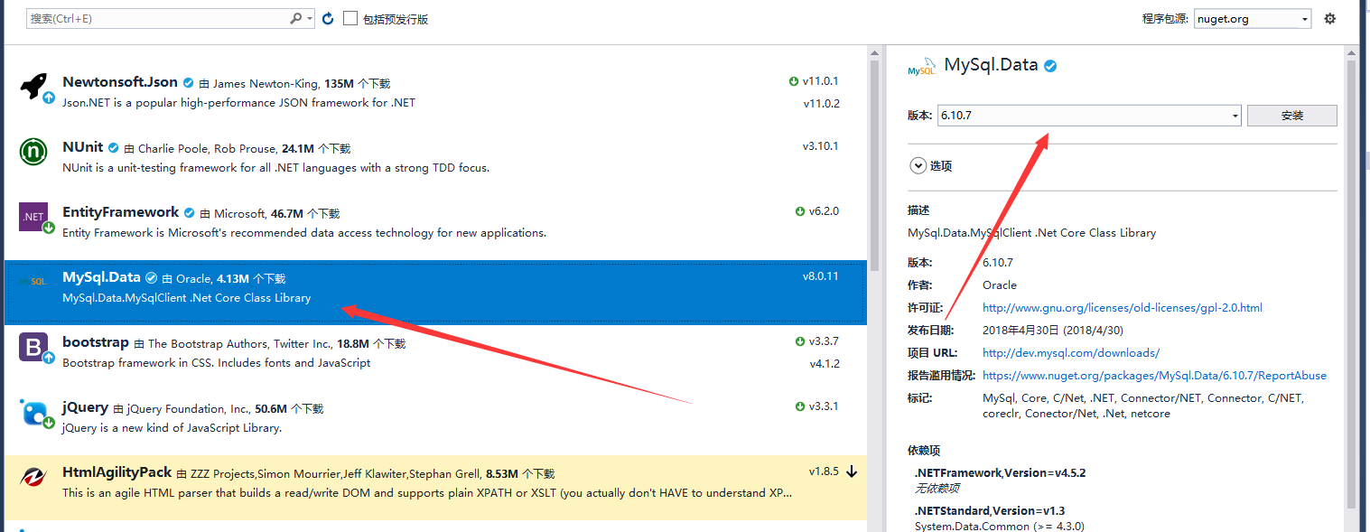
Task: Expand the search box dropdown arrow
Action: pyautogui.click(x=311, y=18)
